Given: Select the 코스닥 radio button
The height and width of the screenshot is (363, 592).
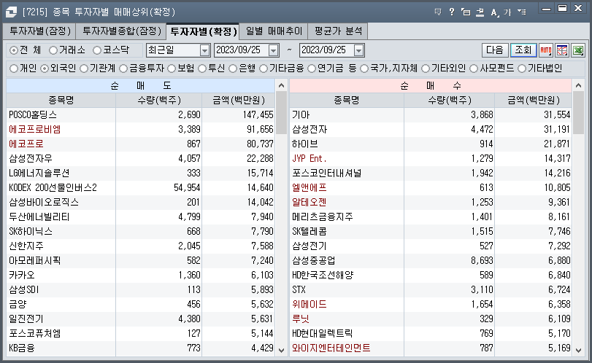Looking at the screenshot, I should (97, 50).
